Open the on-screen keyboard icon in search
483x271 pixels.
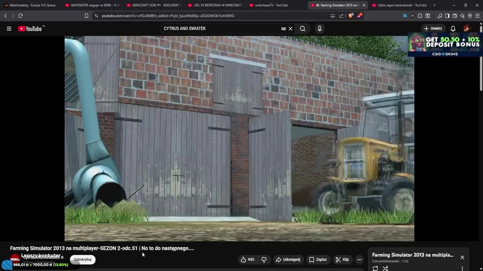click(x=283, y=29)
